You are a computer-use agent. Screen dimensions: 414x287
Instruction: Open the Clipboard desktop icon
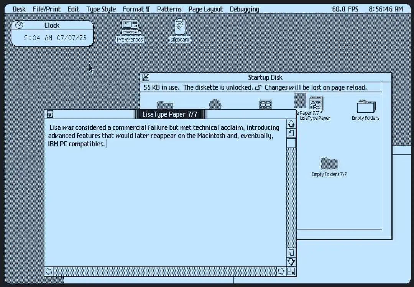[180, 28]
